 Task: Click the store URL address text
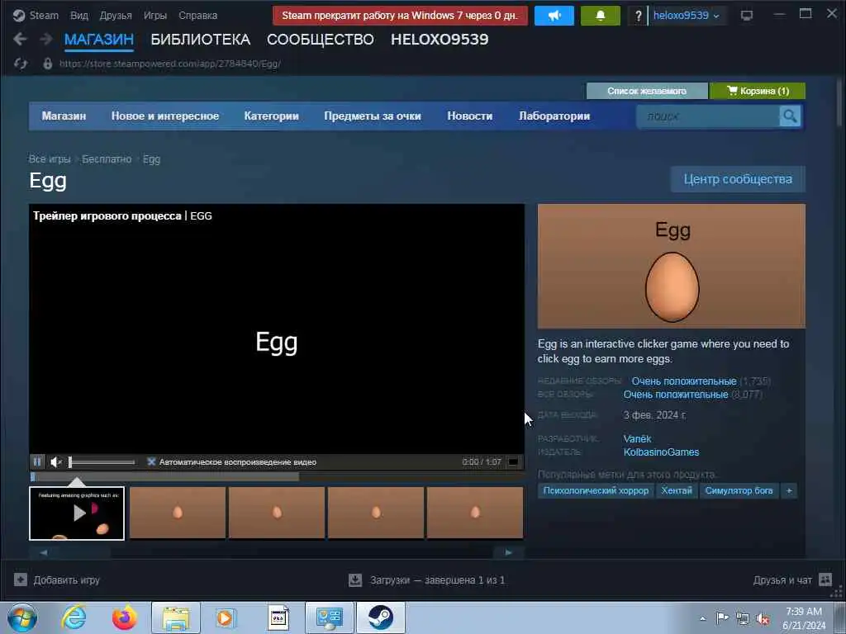coord(170,64)
